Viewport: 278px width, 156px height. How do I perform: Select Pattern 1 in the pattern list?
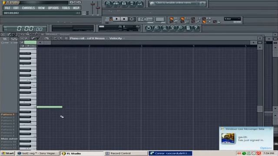(x=7, y=114)
